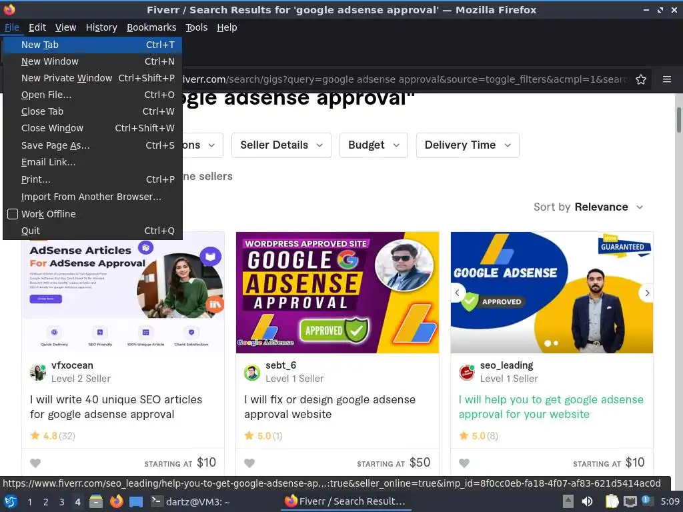The image size is (683, 512).
Task: Select Import From Another Browser... entry
Action: click(x=92, y=197)
